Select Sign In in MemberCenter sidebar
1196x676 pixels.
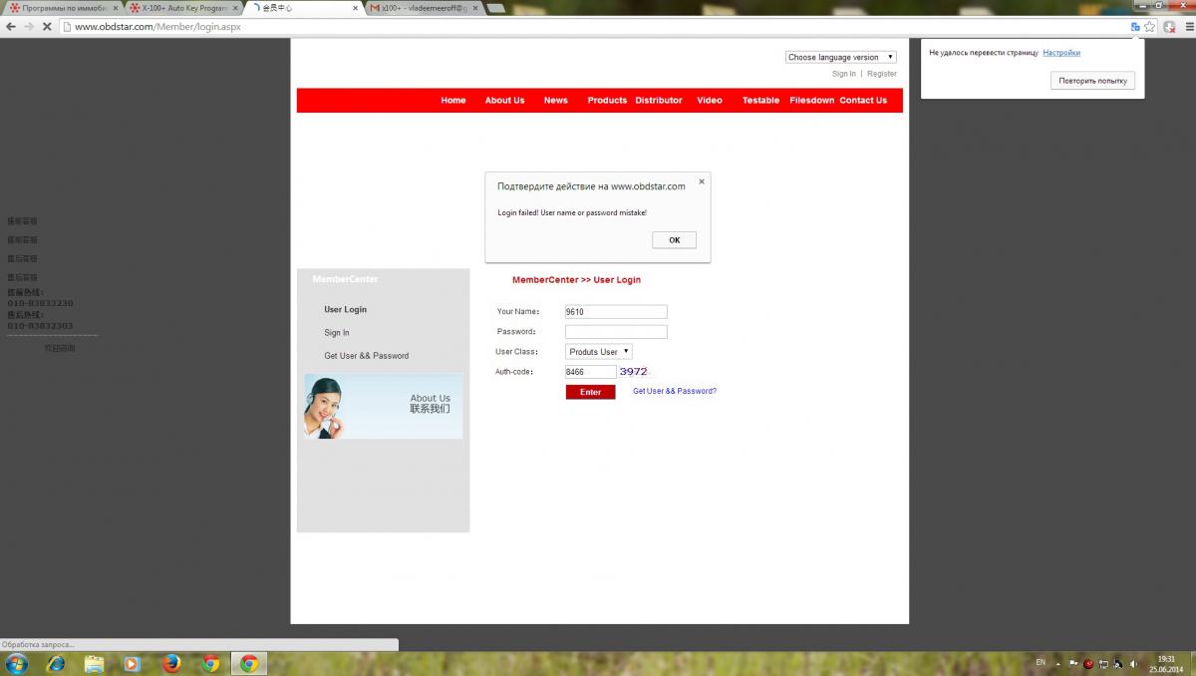337,333
